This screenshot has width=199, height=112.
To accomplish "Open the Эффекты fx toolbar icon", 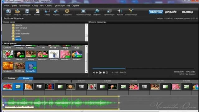I will [x=97, y=12].
